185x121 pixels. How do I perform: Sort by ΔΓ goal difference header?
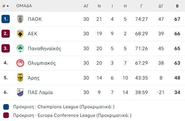click(x=161, y=6)
